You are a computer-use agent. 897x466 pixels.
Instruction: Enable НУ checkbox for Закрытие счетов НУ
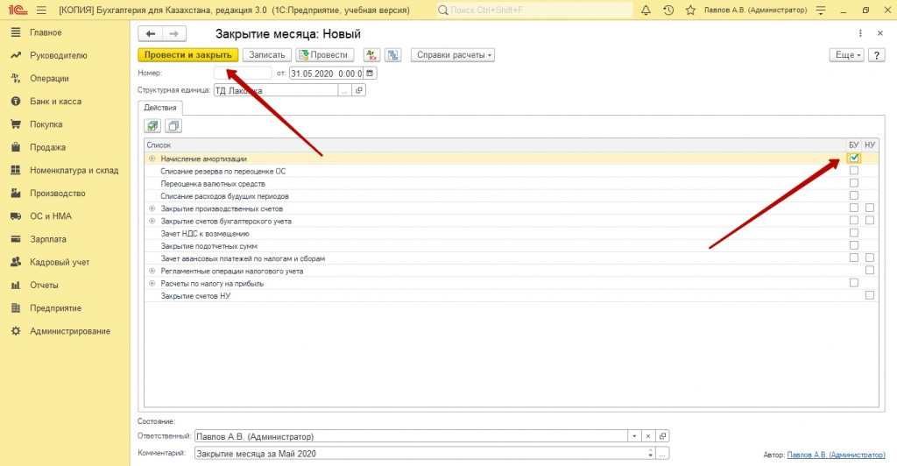(869, 296)
